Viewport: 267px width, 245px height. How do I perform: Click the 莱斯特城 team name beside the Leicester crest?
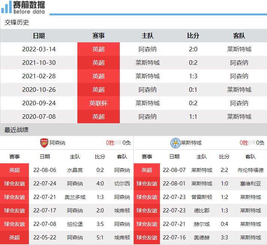(x=191, y=143)
